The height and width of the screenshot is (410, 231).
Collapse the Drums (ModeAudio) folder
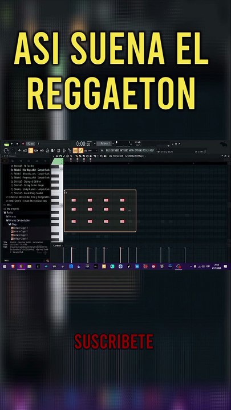click(x=17, y=220)
